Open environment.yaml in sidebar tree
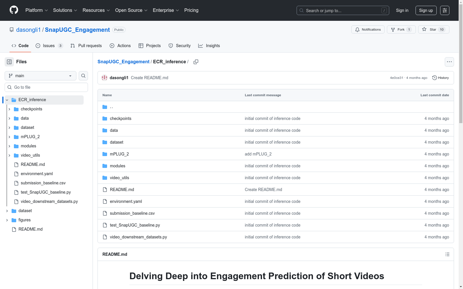This screenshot has width=463, height=289. pyautogui.click(x=37, y=174)
